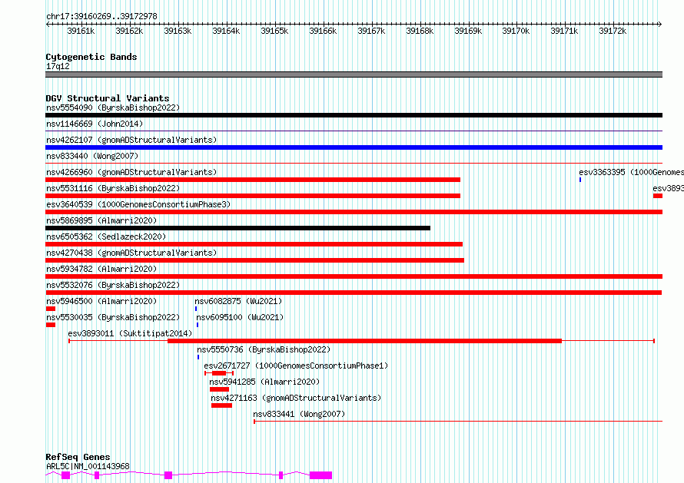This screenshot has width=684, height=483.
Task: Click nsv4270438 (gnomADStructuralVariants) label
Action: point(131,253)
